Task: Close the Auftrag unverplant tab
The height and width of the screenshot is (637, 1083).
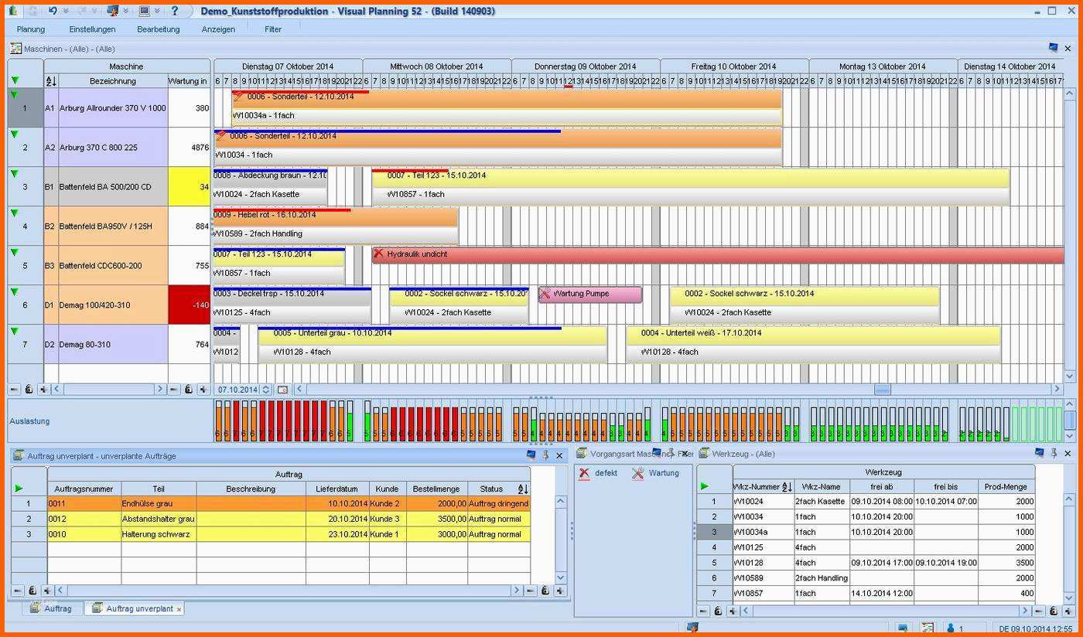Action: point(179,609)
